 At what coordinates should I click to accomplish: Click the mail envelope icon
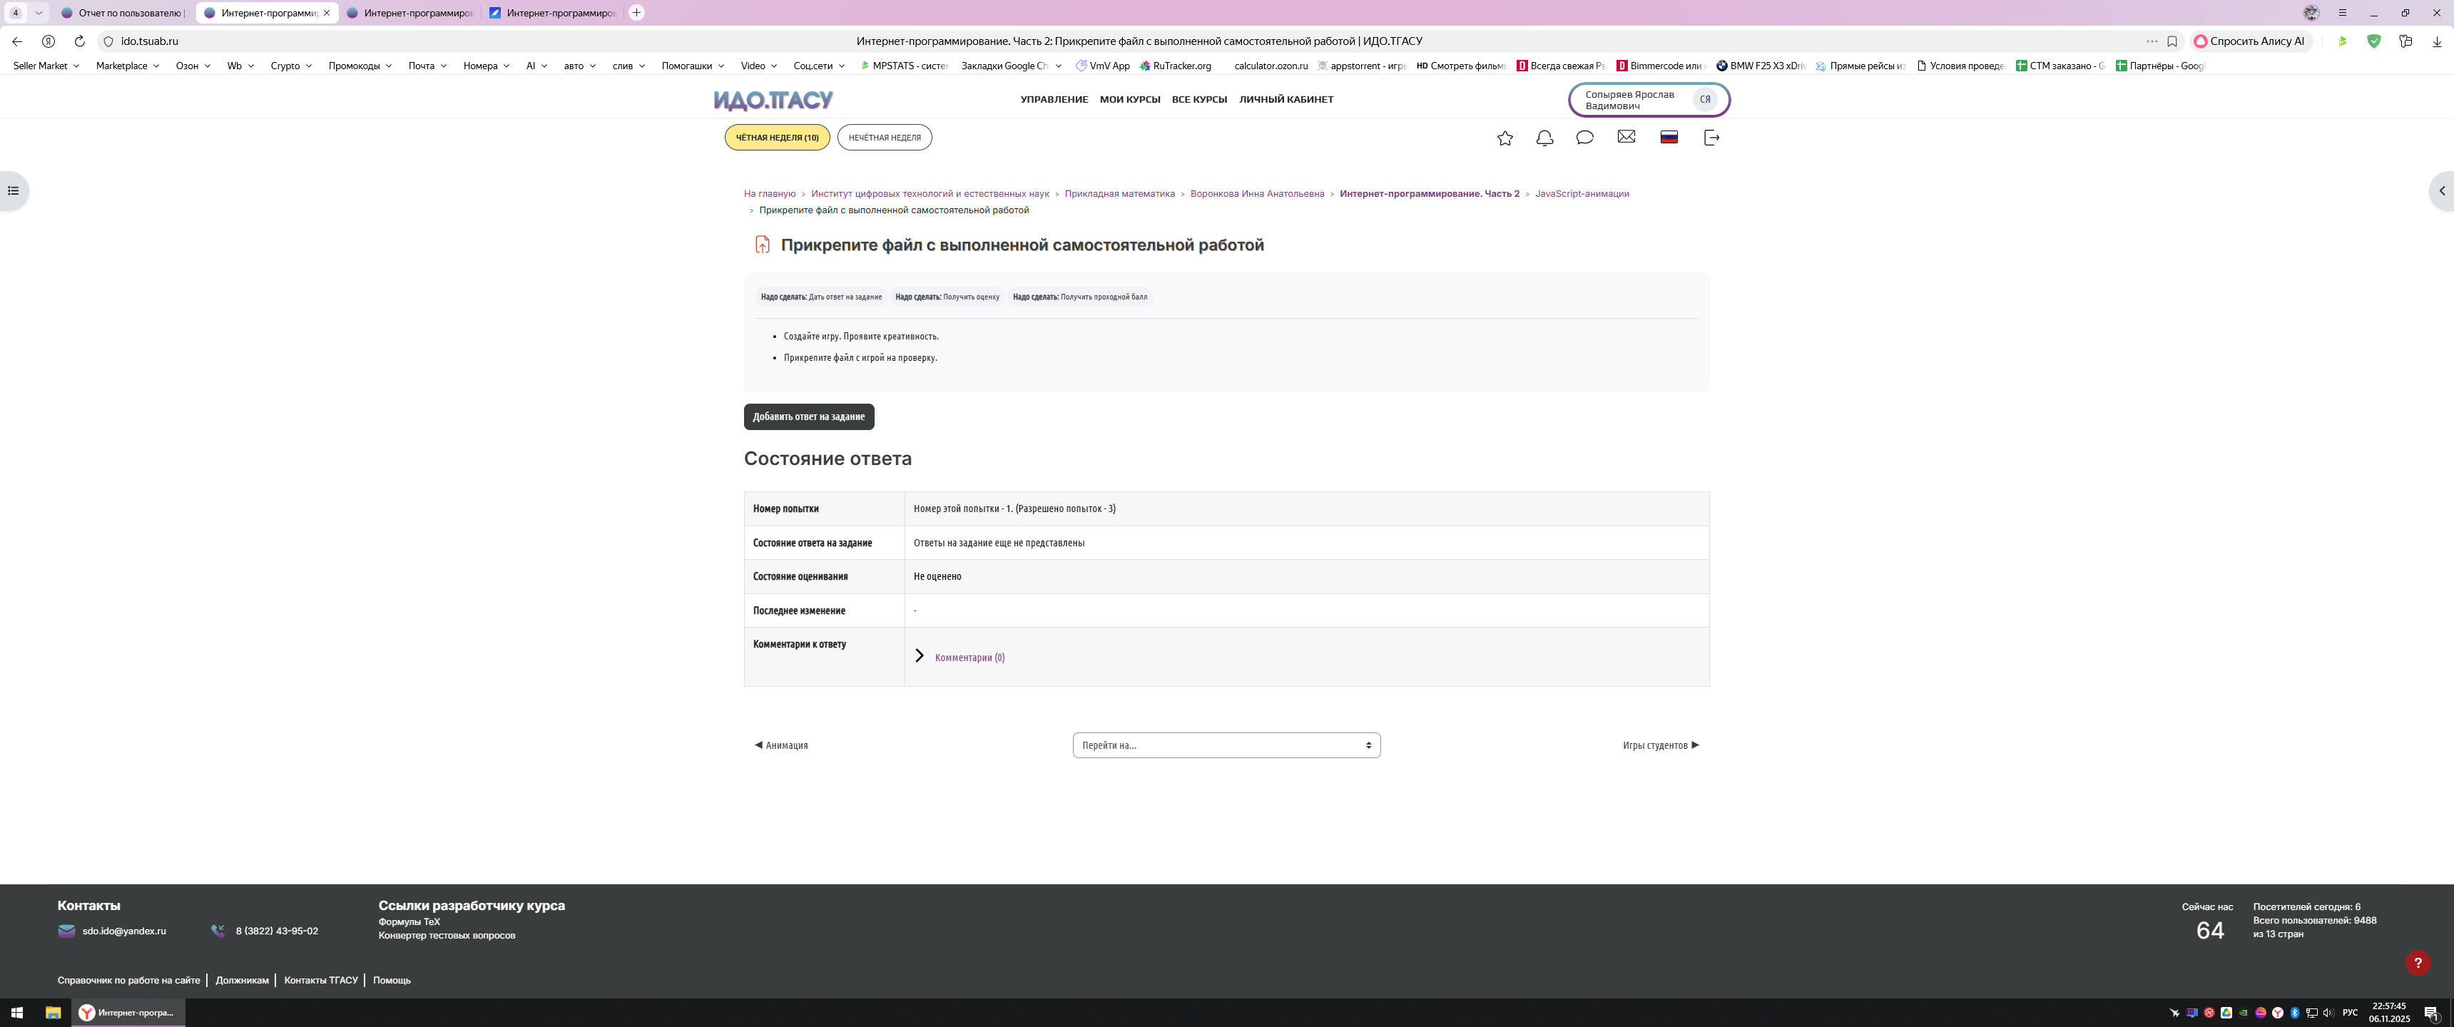click(1626, 137)
